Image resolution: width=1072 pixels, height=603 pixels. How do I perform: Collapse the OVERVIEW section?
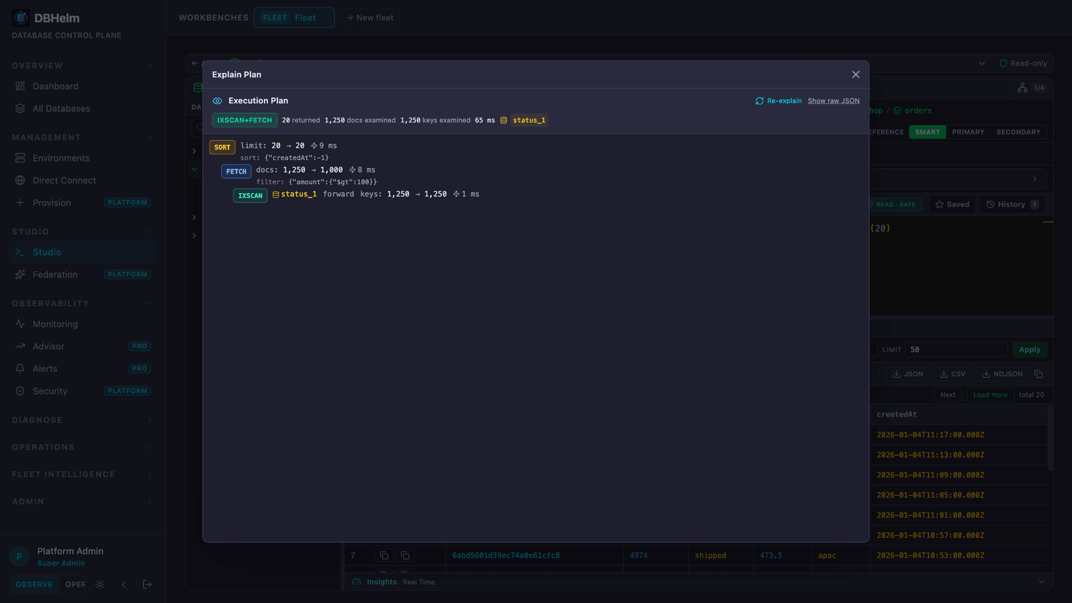point(83,66)
